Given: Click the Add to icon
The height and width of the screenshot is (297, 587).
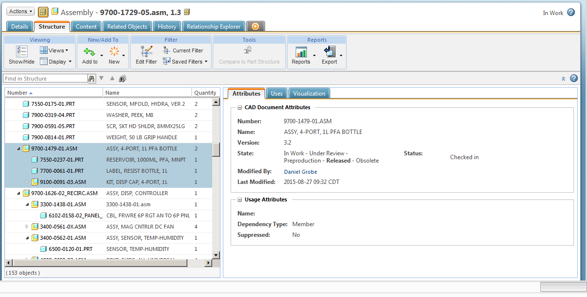Looking at the screenshot, I should (x=89, y=51).
